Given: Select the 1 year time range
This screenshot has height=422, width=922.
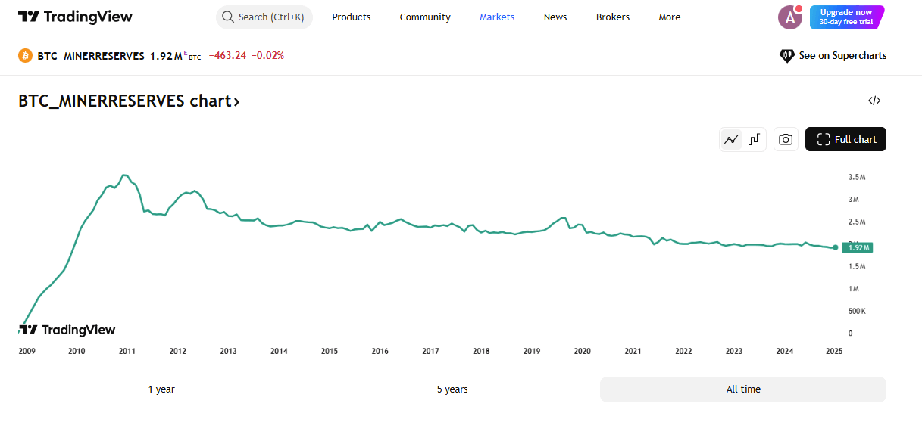Looking at the screenshot, I should [161, 389].
